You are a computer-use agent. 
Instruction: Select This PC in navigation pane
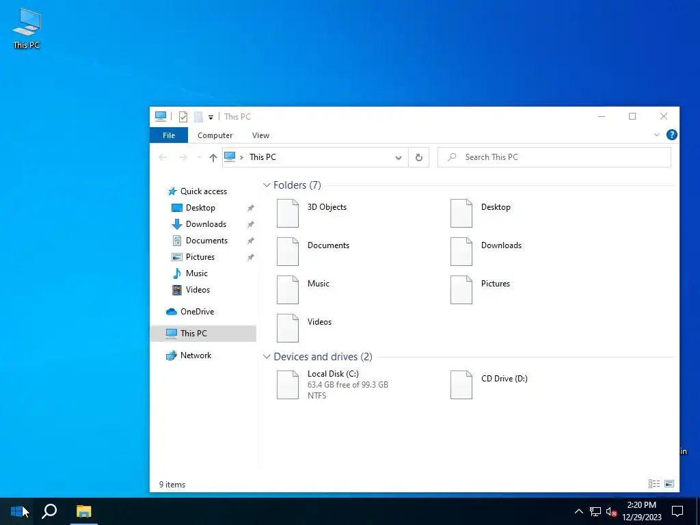pos(203,334)
